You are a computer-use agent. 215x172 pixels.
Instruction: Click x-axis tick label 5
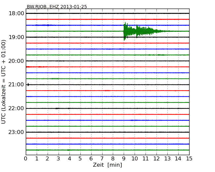coord(80,158)
